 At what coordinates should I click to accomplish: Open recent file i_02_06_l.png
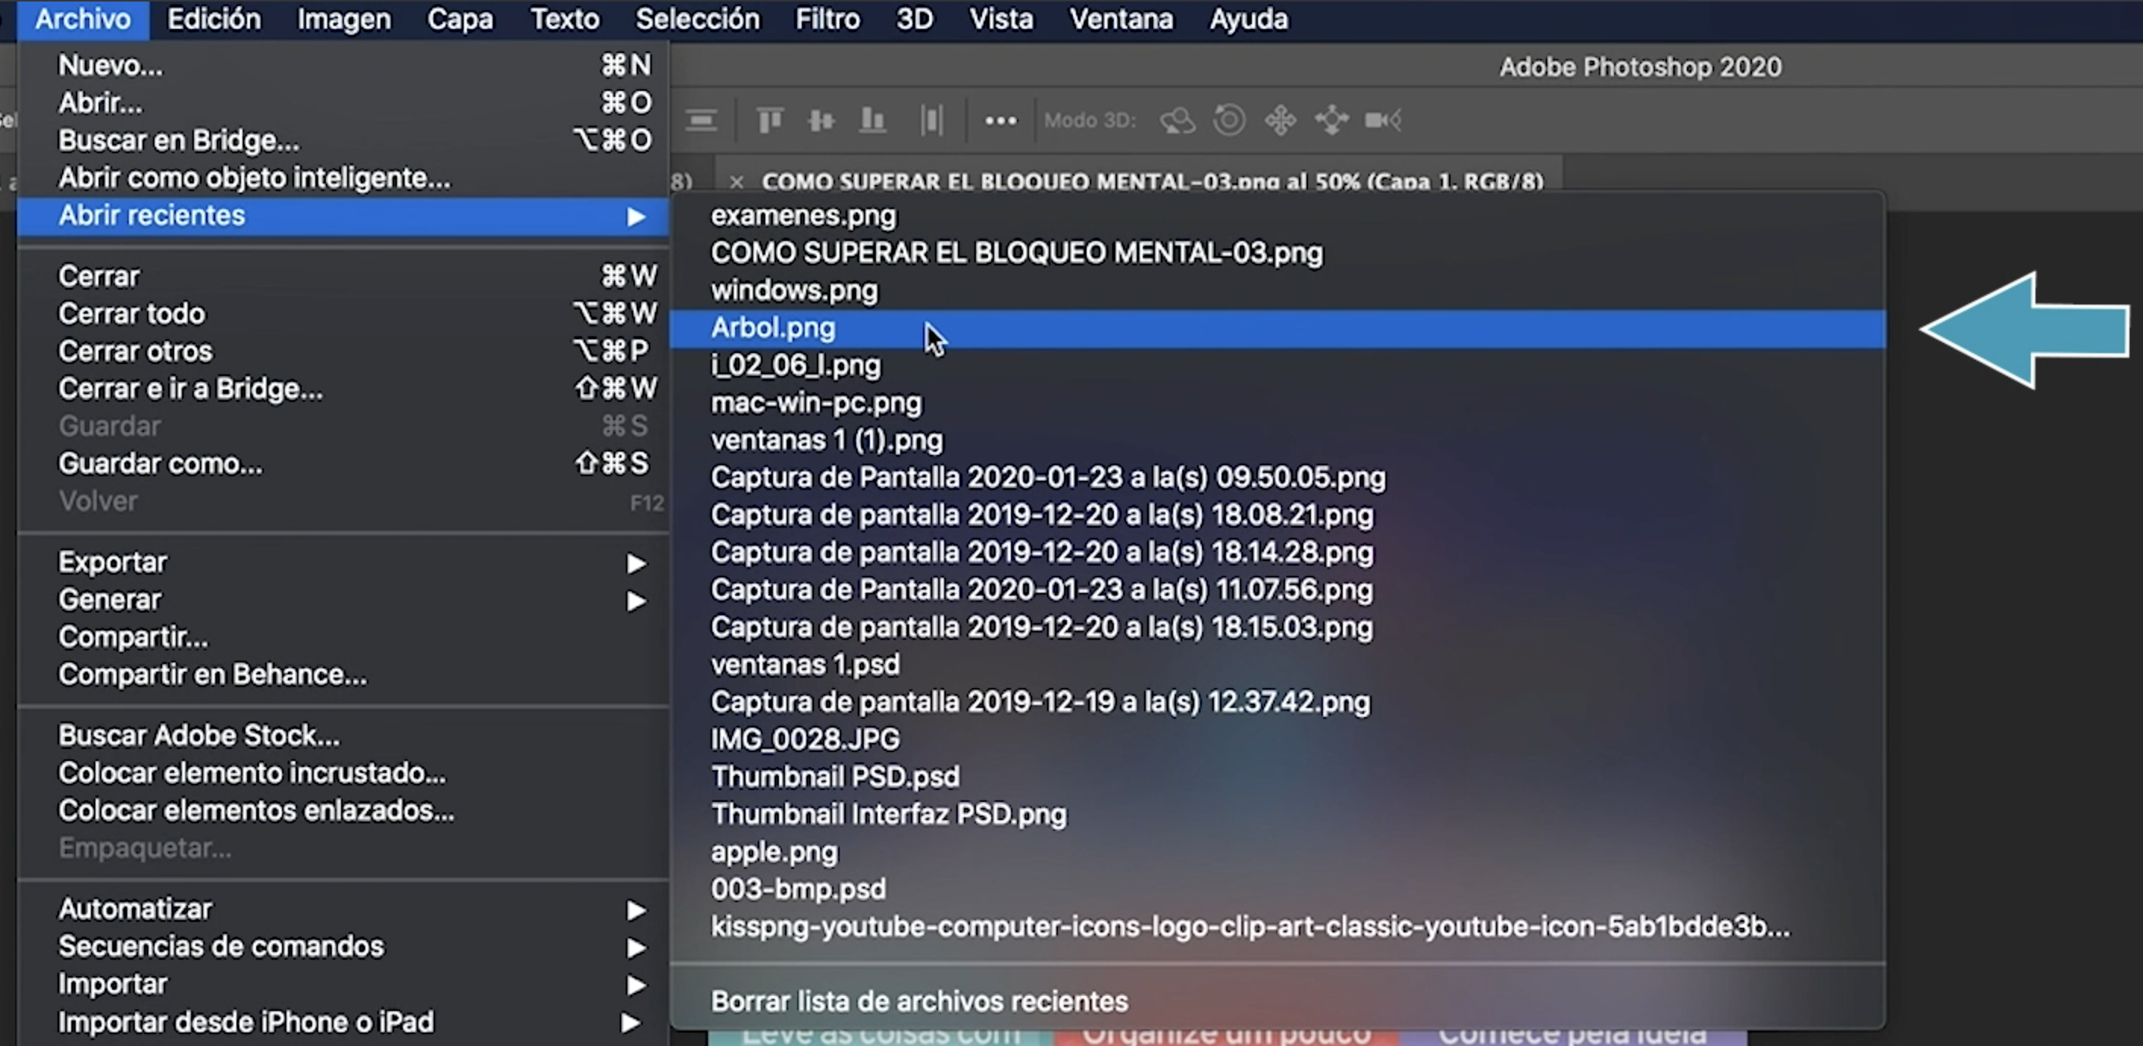(x=1277, y=365)
